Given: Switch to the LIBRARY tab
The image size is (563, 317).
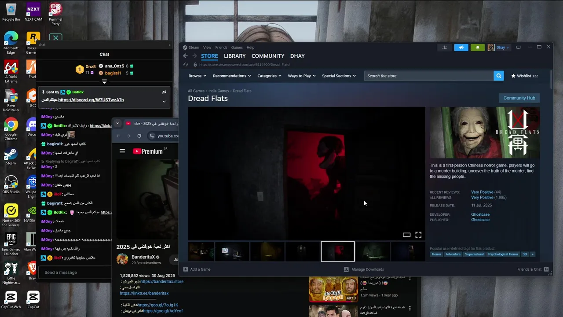Looking at the screenshot, I should point(235,56).
